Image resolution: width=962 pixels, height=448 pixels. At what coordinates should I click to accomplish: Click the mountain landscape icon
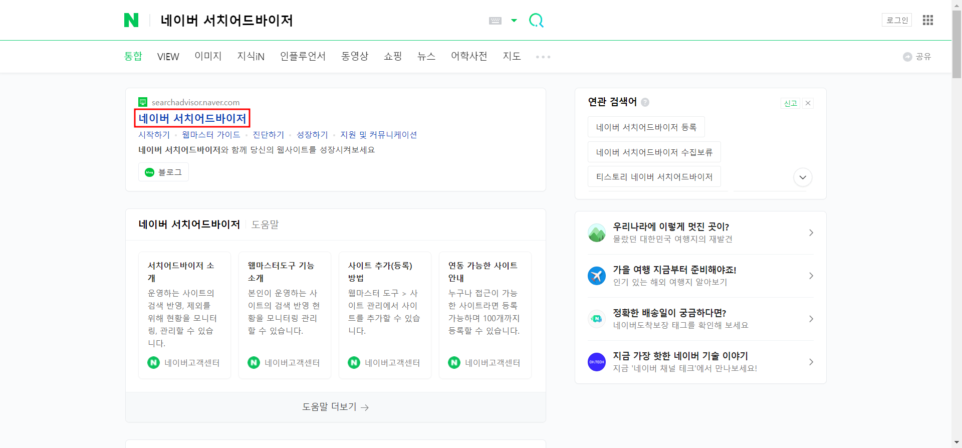tap(597, 233)
